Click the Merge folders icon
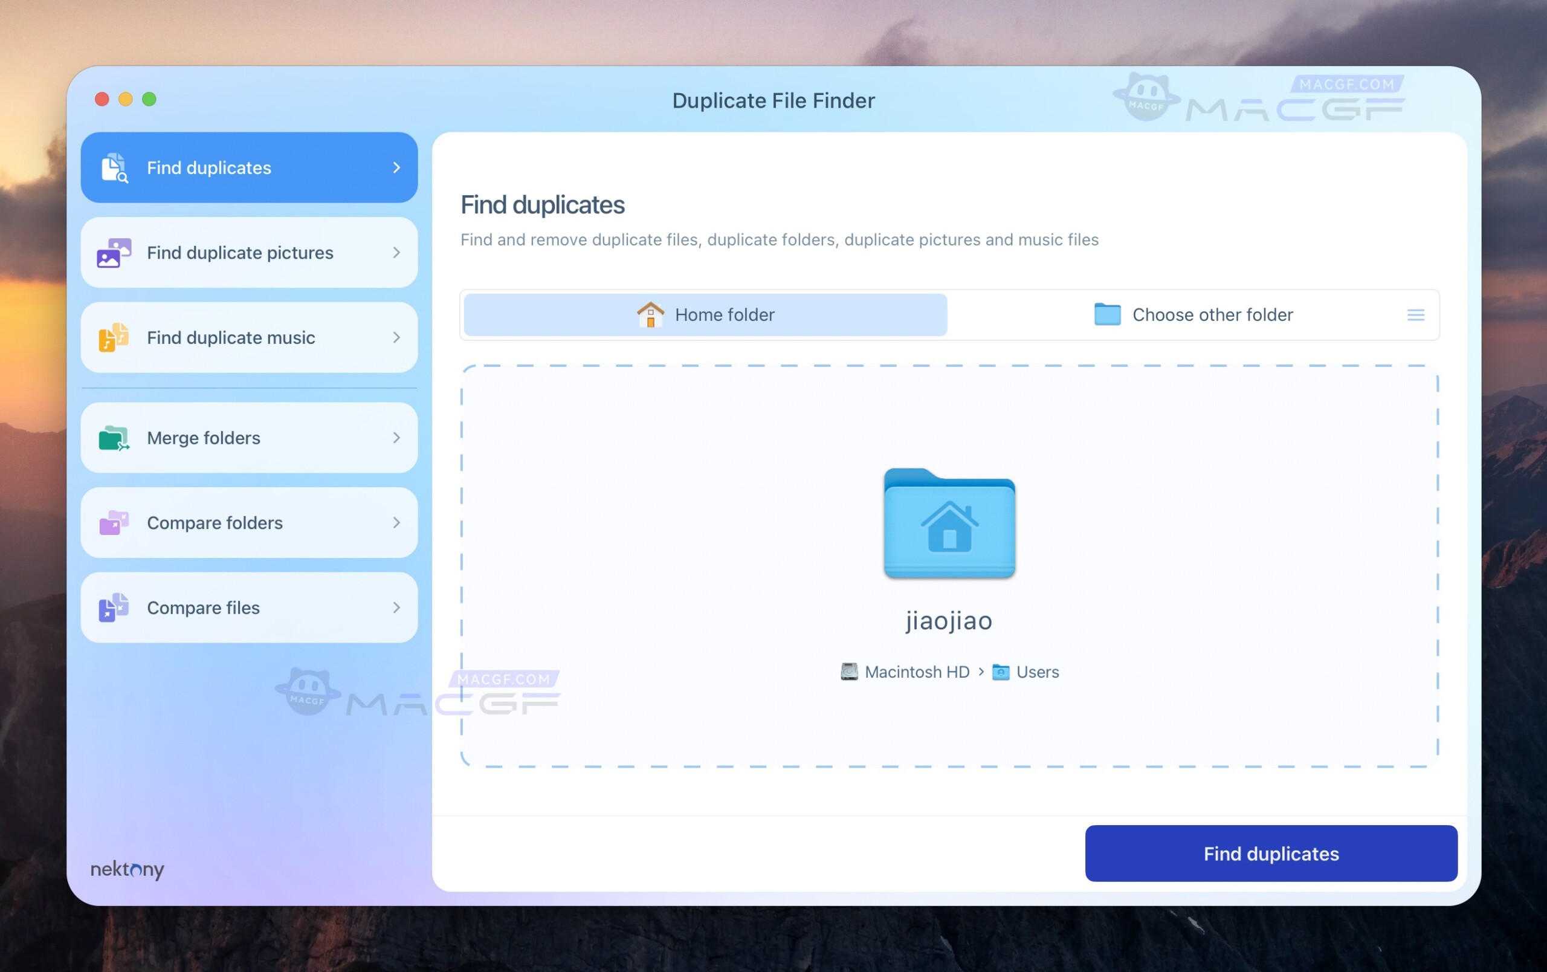The image size is (1547, 972). (113, 438)
